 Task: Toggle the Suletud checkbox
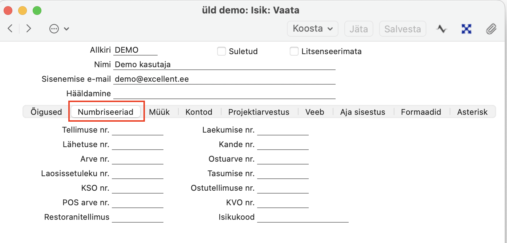click(x=222, y=52)
